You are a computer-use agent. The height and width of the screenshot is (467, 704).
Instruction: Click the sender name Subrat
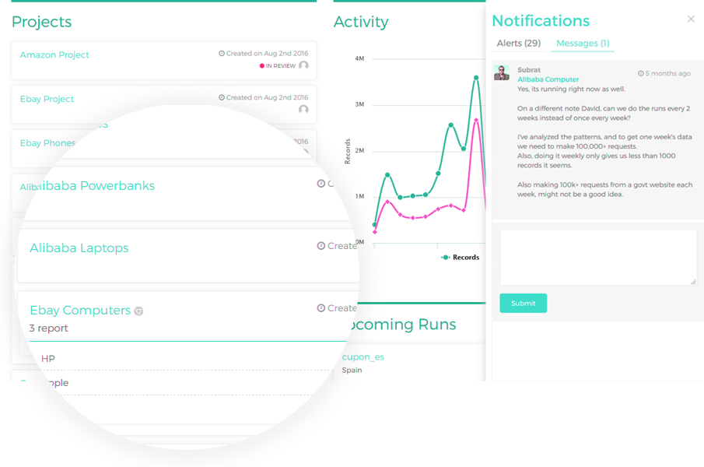pos(529,70)
